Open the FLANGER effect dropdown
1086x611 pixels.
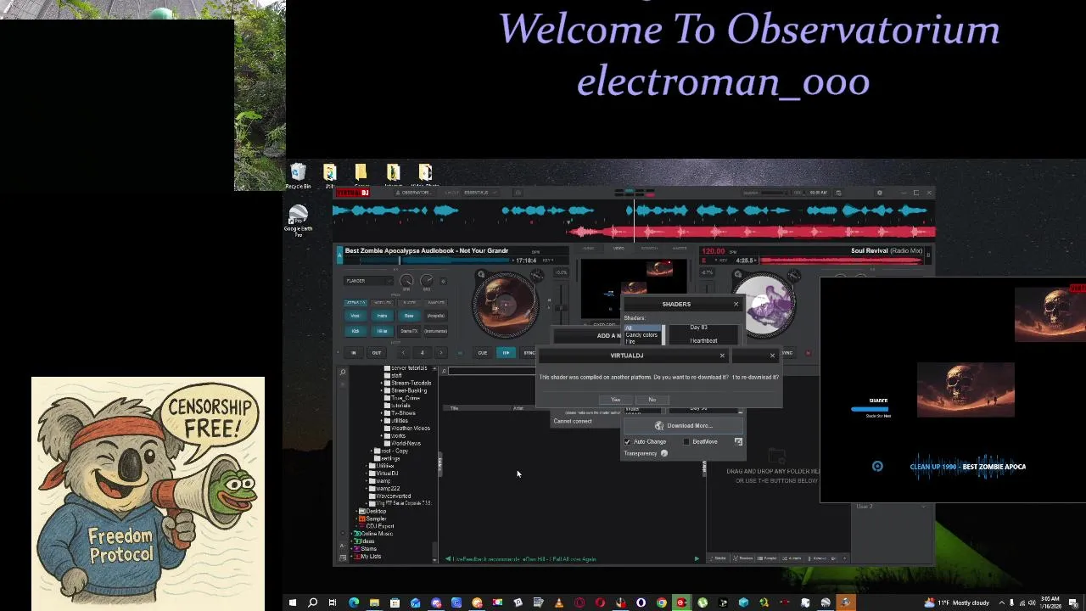click(369, 281)
